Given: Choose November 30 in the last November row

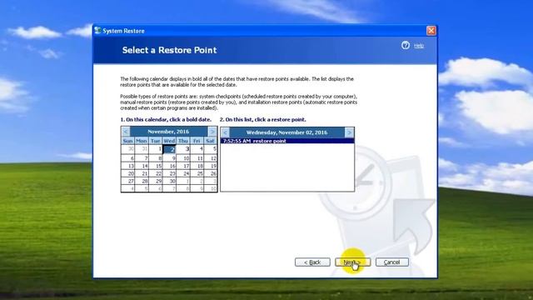Looking at the screenshot, I should point(169,182).
